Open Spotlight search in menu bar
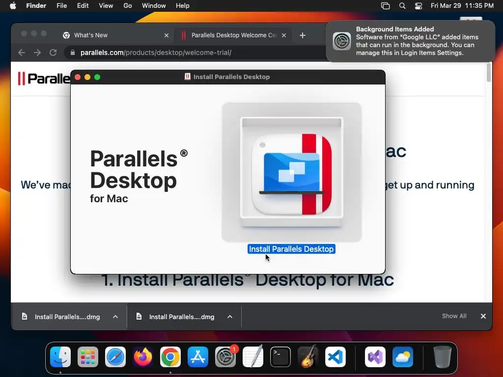503x377 pixels. (402, 6)
